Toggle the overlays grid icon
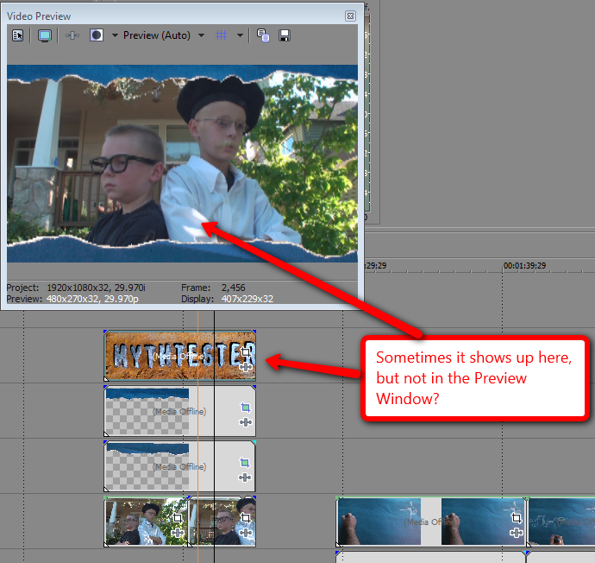This screenshot has height=563, width=595. click(x=221, y=35)
